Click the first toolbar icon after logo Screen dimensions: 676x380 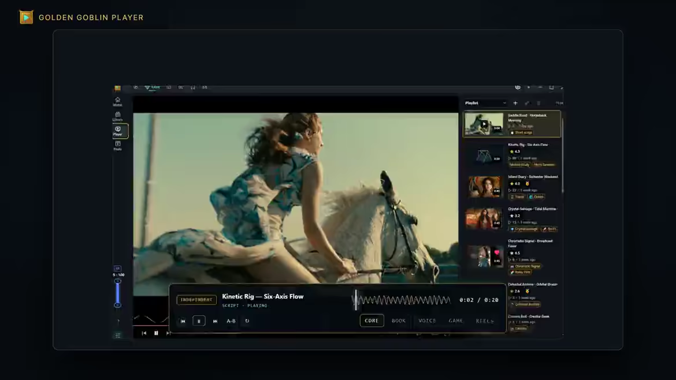click(136, 87)
